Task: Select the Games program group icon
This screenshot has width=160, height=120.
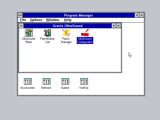Action: [x=65, y=81]
